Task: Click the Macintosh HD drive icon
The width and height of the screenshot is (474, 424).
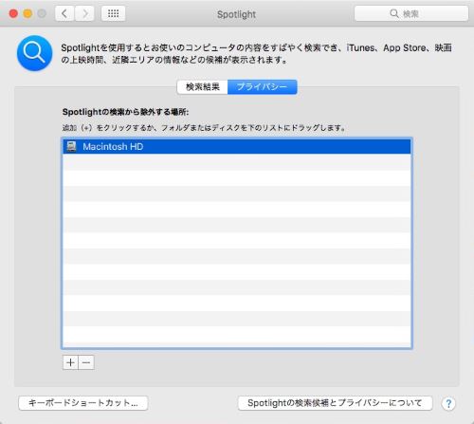Action: pyautogui.click(x=72, y=146)
